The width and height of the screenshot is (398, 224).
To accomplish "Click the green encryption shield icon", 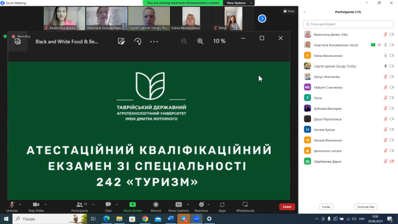I will [x=5, y=36].
